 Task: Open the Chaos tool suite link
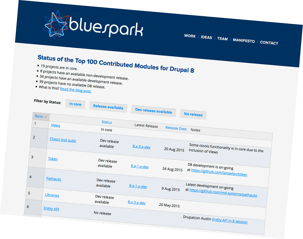[x=63, y=140]
